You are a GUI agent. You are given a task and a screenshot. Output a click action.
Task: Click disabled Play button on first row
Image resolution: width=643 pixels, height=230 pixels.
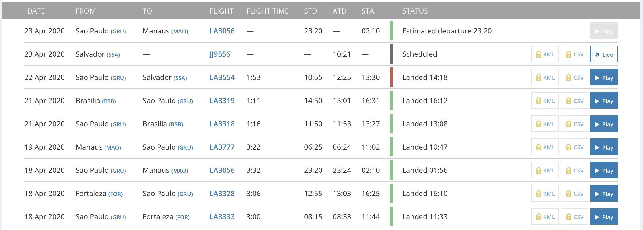604,31
